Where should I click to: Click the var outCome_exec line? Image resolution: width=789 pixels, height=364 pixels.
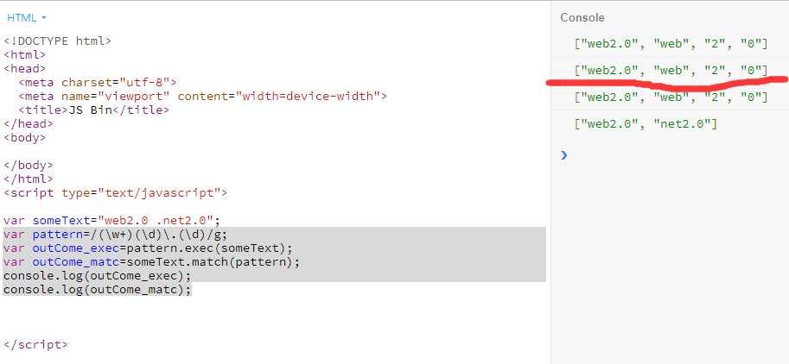click(x=148, y=248)
